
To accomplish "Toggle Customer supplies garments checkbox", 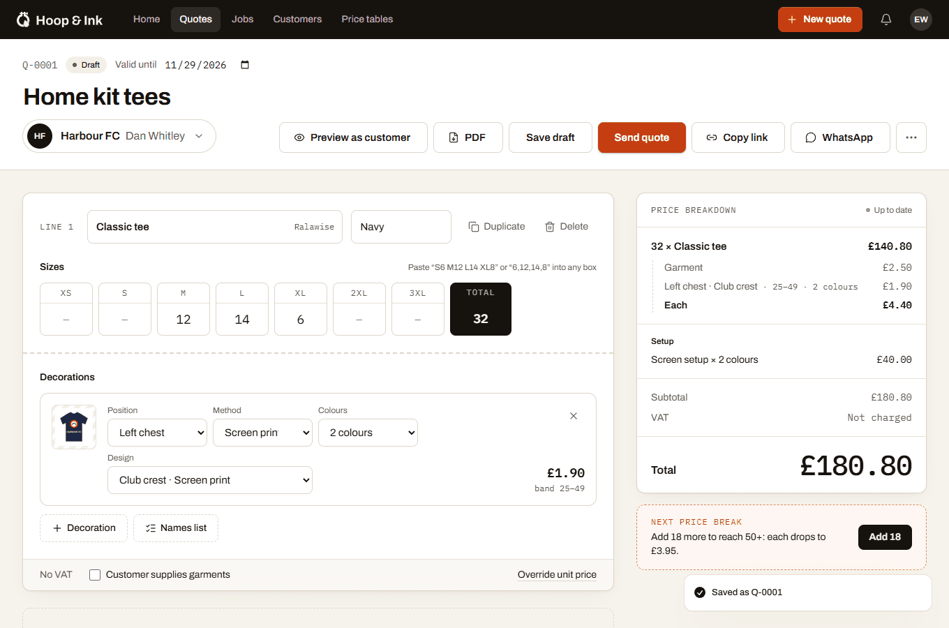I will click(95, 575).
